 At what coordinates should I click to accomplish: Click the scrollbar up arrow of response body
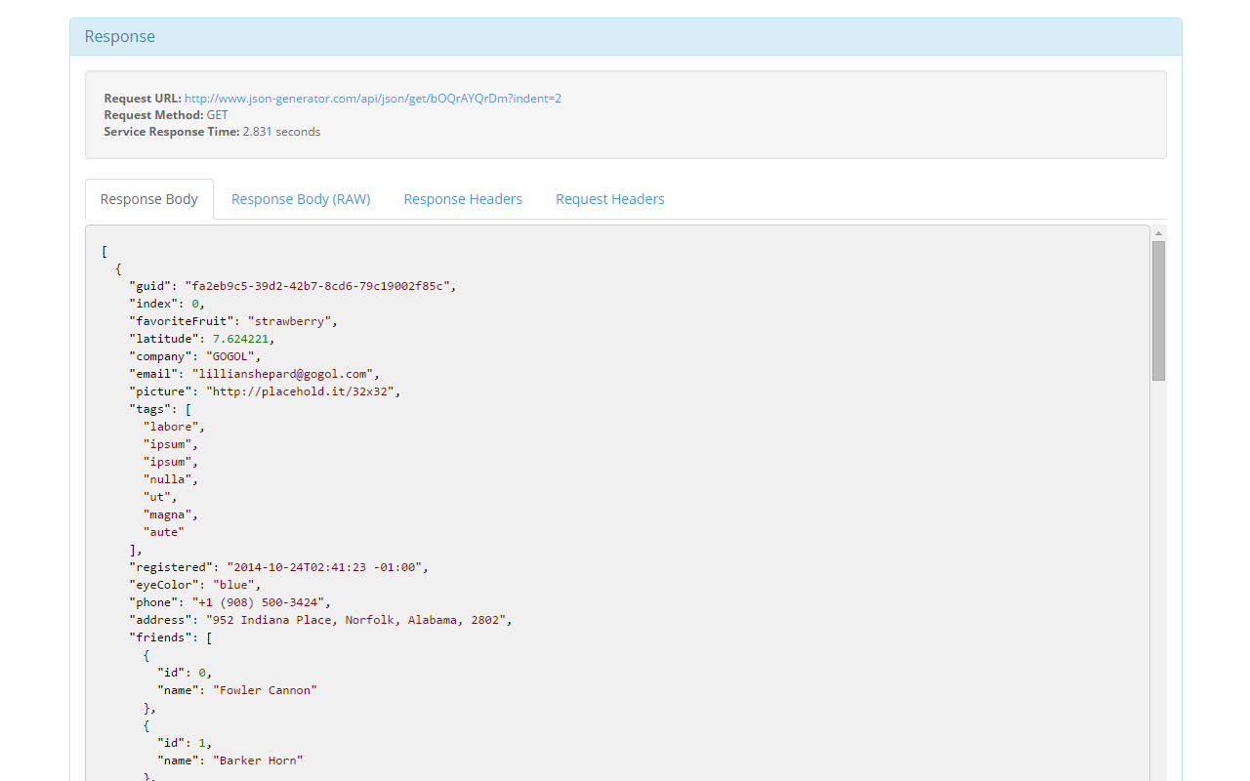pos(1158,233)
